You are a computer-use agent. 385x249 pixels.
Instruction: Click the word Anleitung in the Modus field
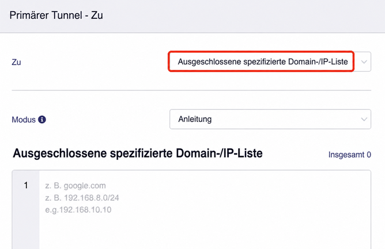coord(195,119)
